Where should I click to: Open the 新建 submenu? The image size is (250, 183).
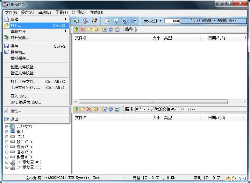(36, 19)
